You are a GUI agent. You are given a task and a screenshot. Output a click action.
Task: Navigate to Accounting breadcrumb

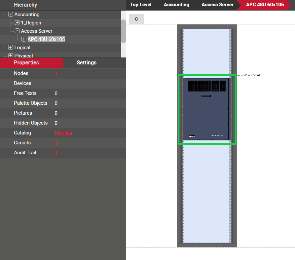coord(176,5)
